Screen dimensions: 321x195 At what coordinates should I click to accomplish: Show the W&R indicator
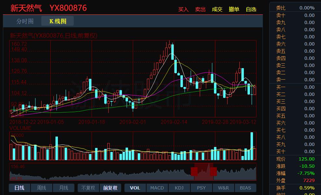223,188
